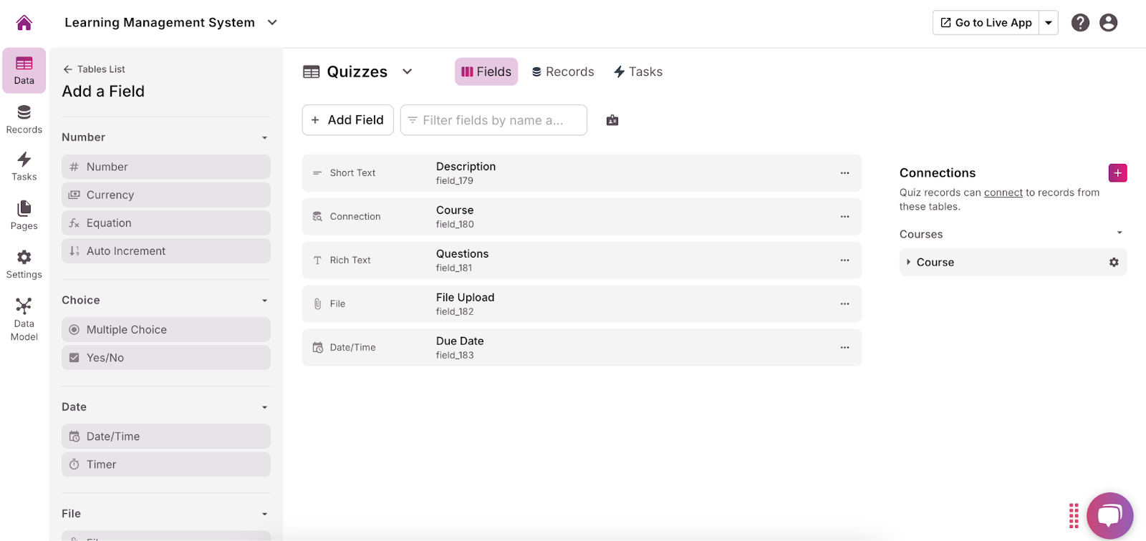Image resolution: width=1146 pixels, height=541 pixels.
Task: Collapse the Number field category
Action: pos(264,138)
